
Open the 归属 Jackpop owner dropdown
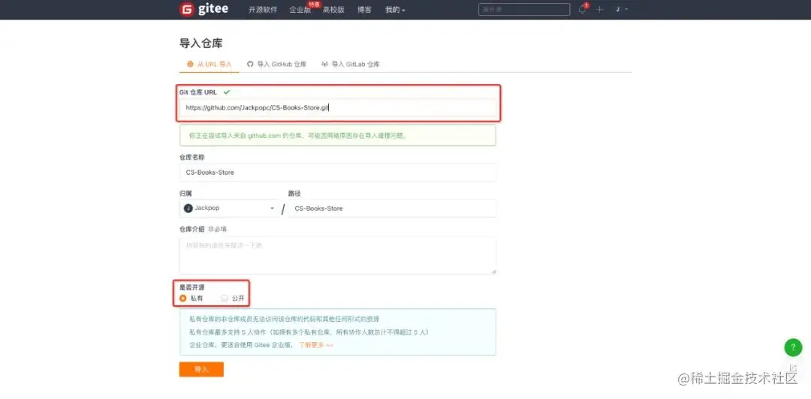click(x=229, y=208)
